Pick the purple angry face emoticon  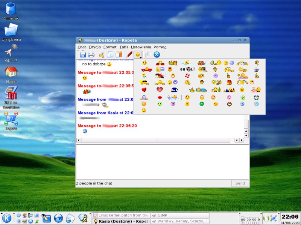[x=173, y=104]
